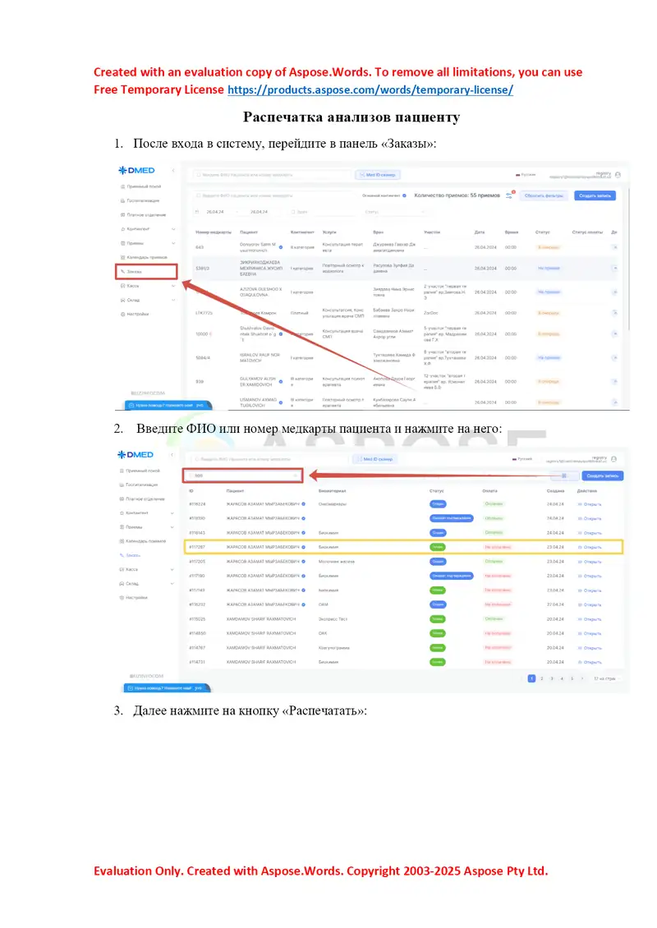Screen dimensions: 657x928
Task: Click calendar icon beside 26.04.24 date range
Action: coord(197,212)
